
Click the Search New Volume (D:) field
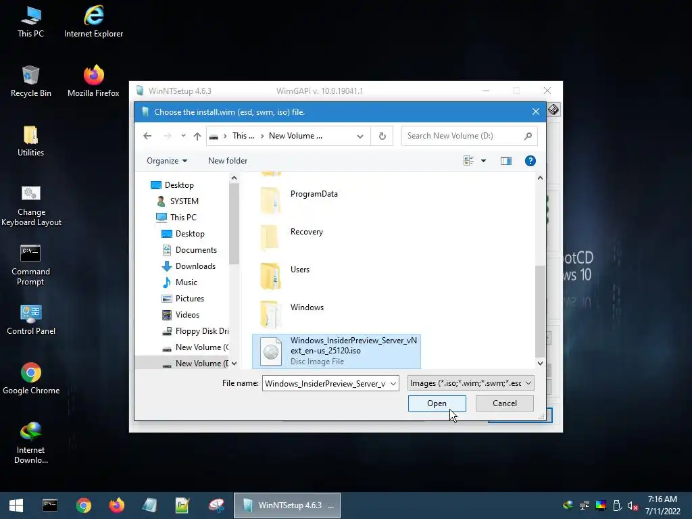point(469,136)
